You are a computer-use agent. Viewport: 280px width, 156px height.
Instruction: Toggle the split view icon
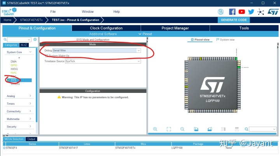pyautogui.click(x=223, y=129)
